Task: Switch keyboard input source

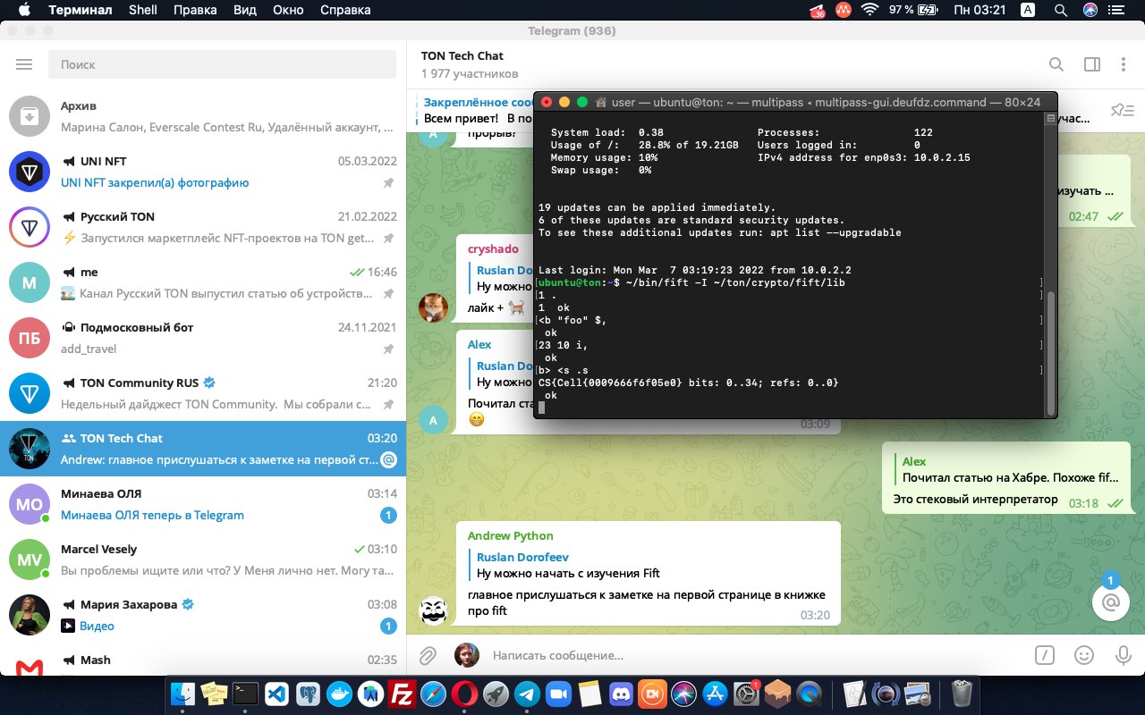Action: tap(1029, 10)
